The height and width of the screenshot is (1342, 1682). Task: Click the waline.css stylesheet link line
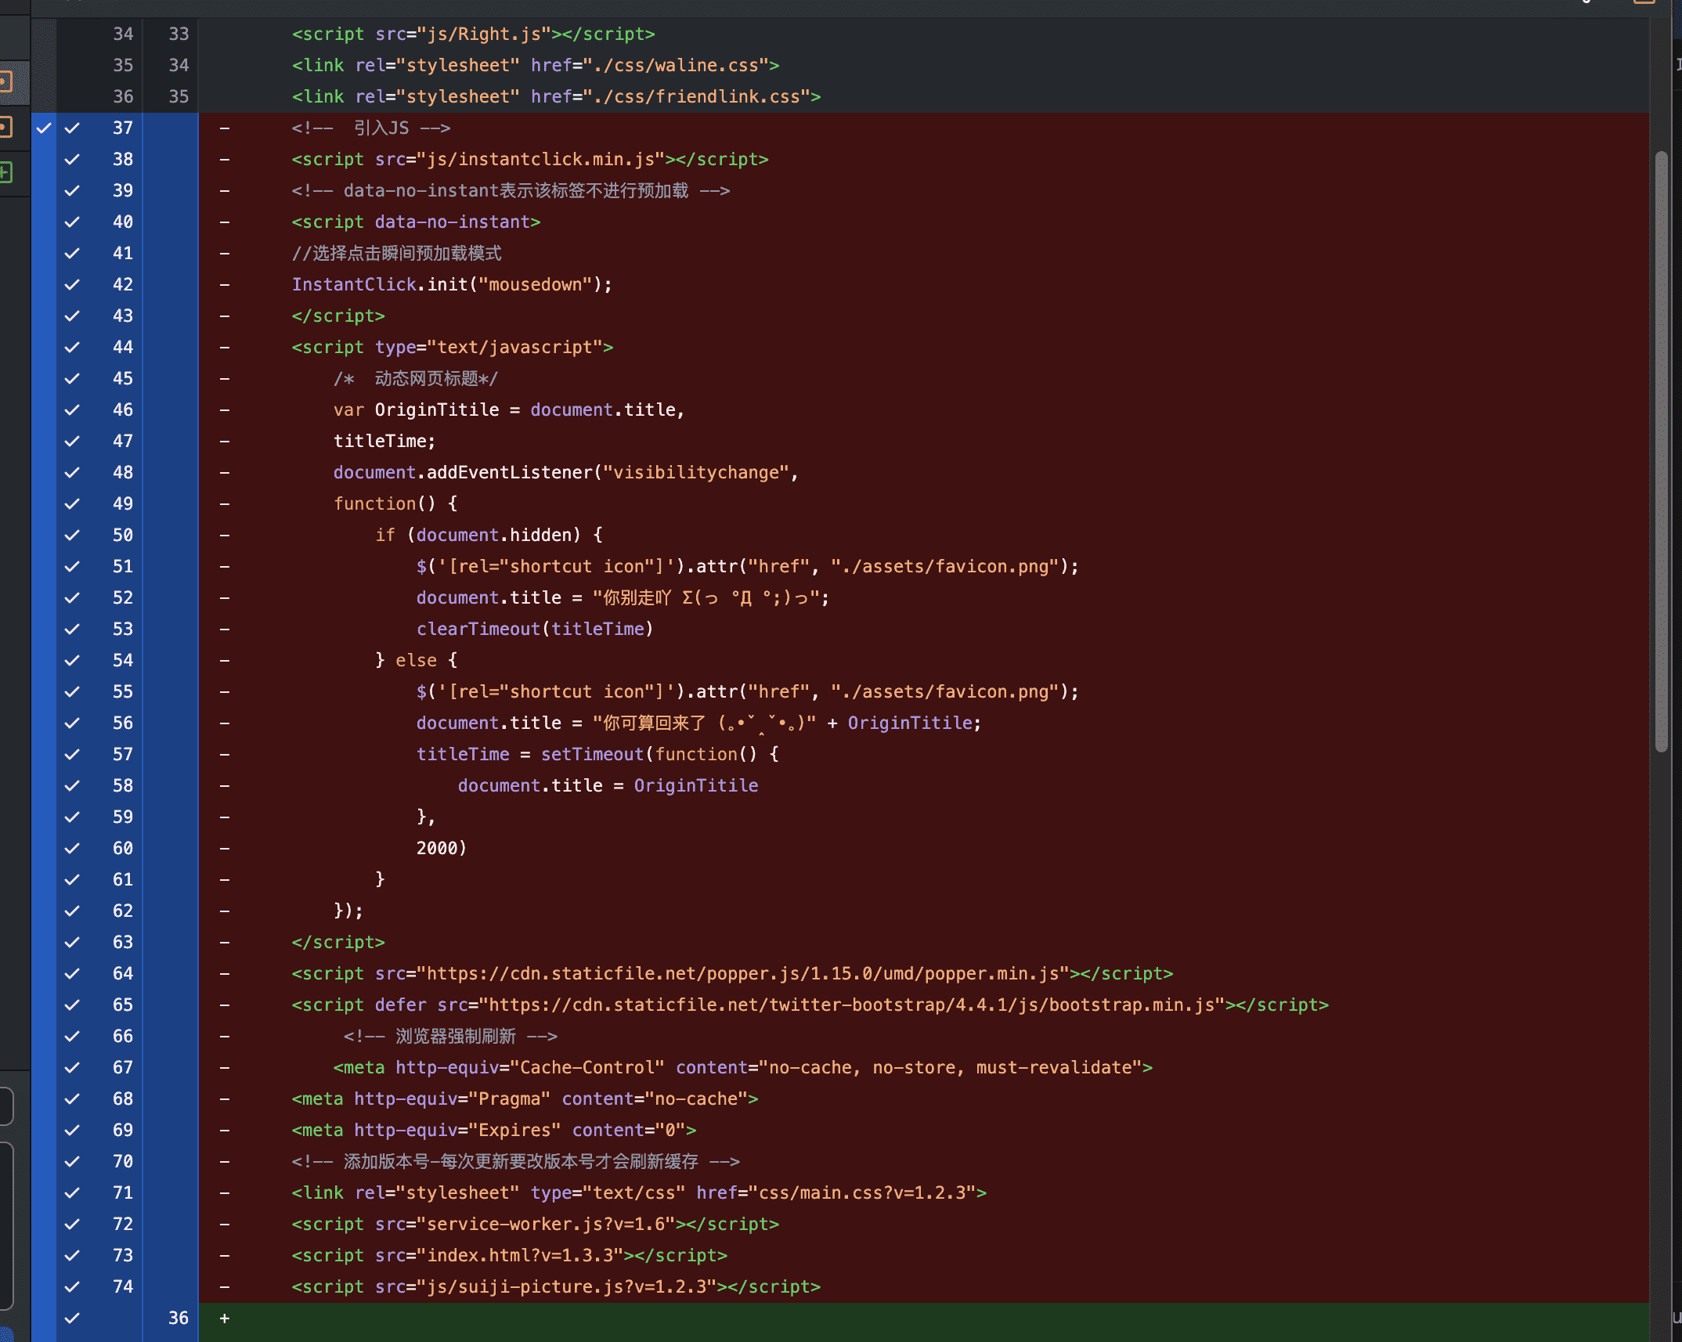(536, 65)
